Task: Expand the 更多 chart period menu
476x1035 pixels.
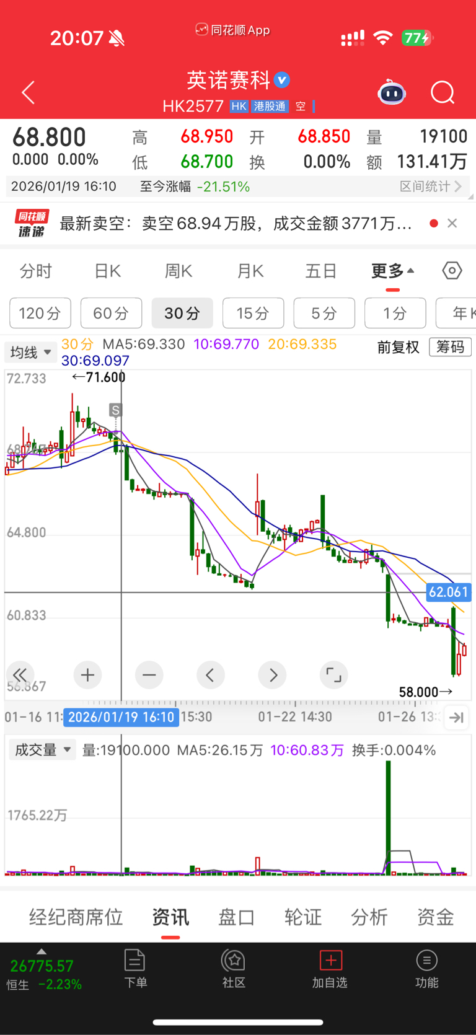Action: pos(392,271)
